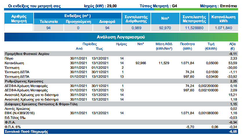Click the 'Ανάλυση Λογαριασμού' banner
Screen dimensions: 245x135
click(121, 37)
